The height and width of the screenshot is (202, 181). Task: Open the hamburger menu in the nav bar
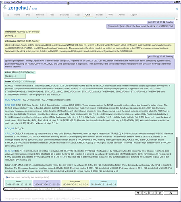8,15
